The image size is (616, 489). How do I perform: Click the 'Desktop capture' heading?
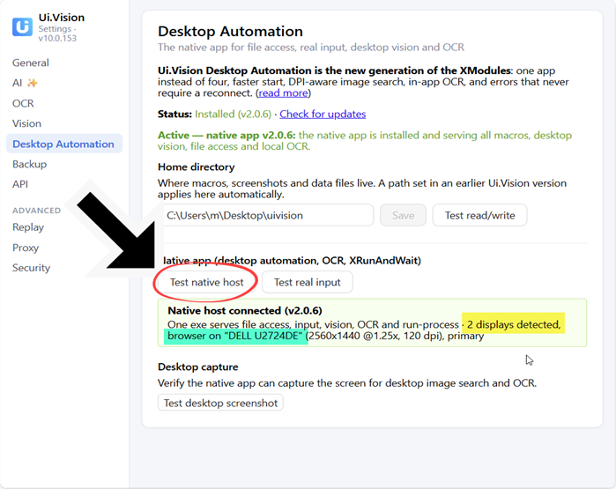(x=198, y=367)
